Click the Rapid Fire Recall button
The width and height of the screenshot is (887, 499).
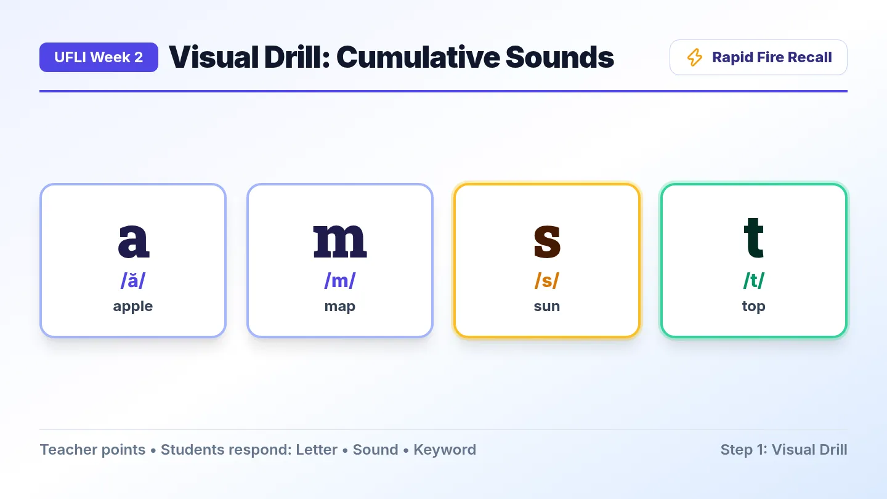(x=758, y=57)
